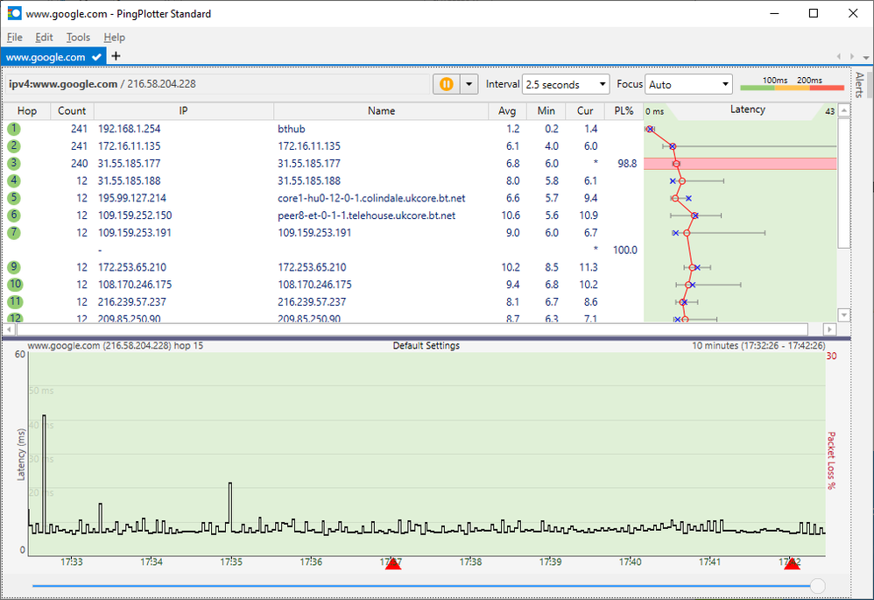Click the PingPlotter app icon in title bar

(14, 14)
